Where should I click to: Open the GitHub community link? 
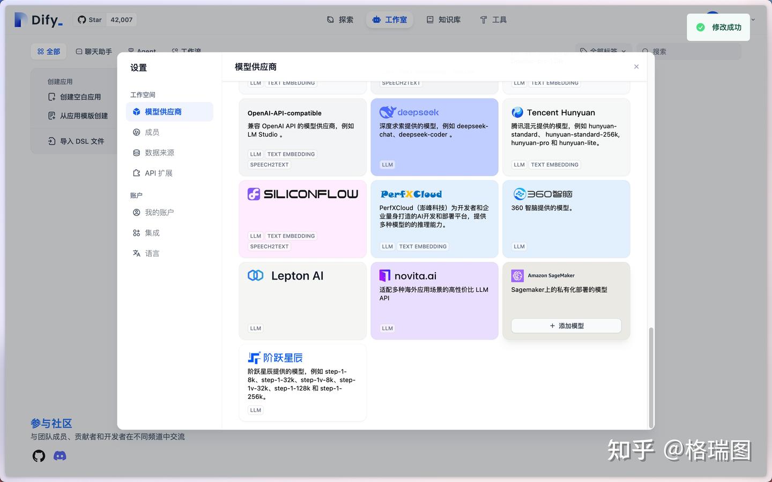pyautogui.click(x=38, y=456)
